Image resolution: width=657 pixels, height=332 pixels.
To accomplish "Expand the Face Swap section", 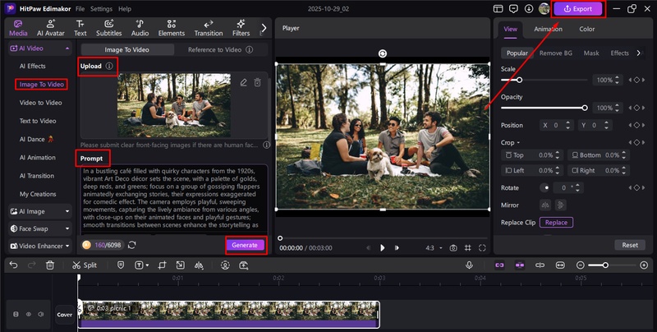I will coord(39,229).
